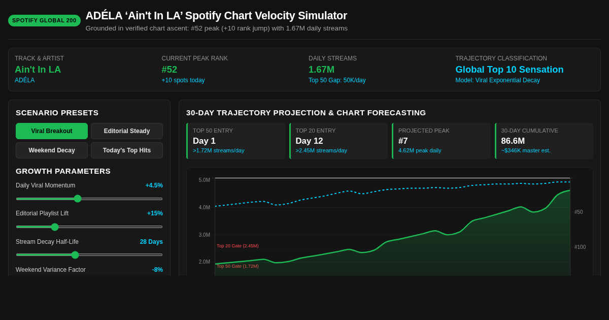
Task: Adjust the Daily Viral Momentum slider
Action: pos(89,199)
